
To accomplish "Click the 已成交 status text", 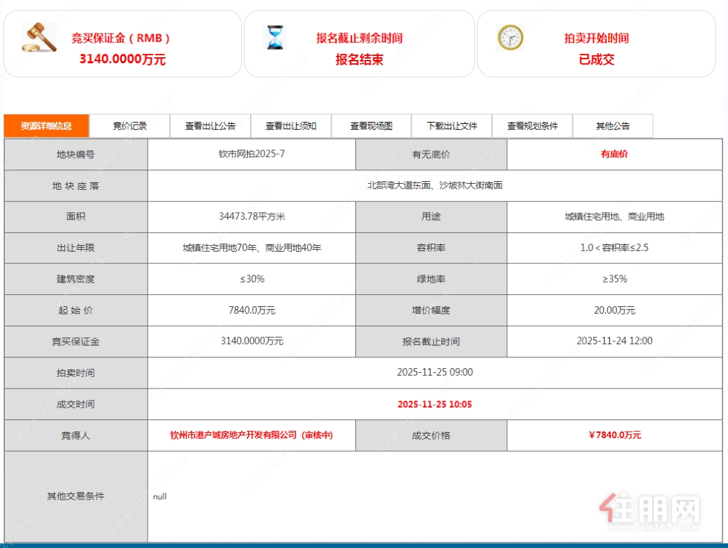I will point(597,59).
